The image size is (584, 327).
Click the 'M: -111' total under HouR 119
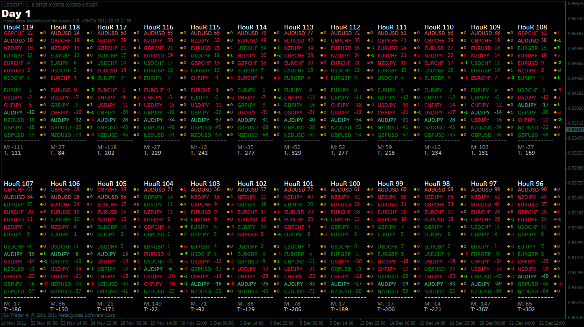click(x=13, y=147)
